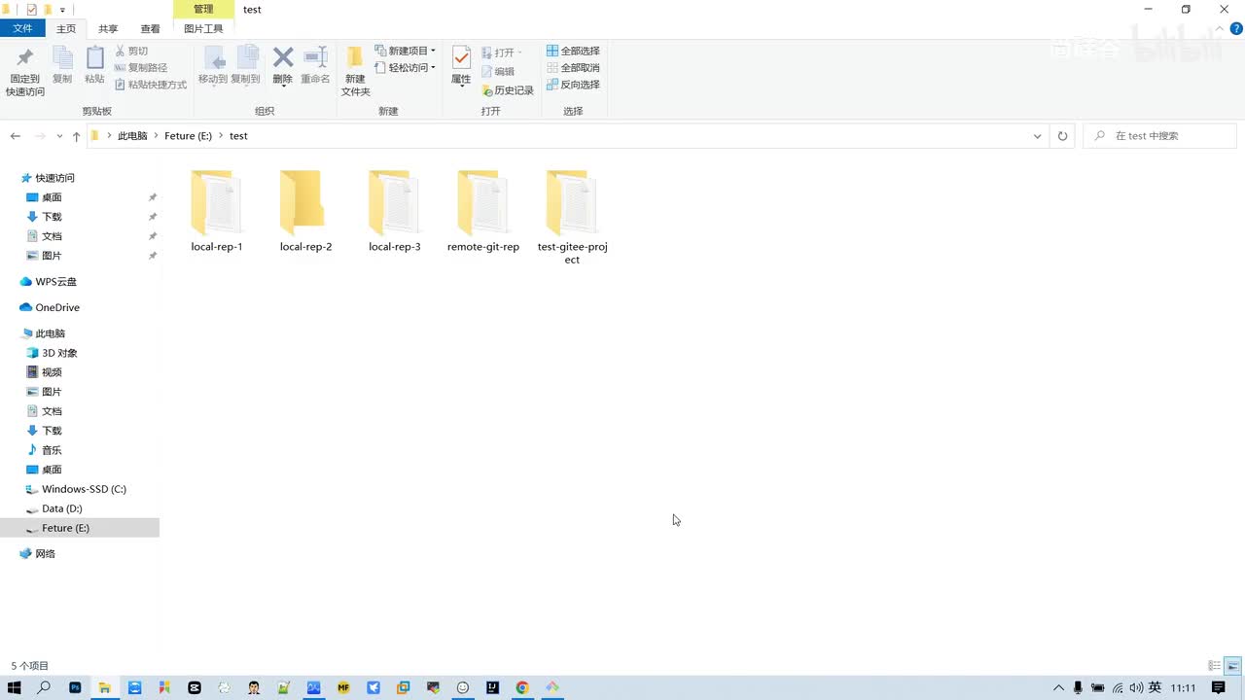Image resolution: width=1245 pixels, height=700 pixels.
Task: Switch to the 图片工具 tab
Action: pos(203,29)
